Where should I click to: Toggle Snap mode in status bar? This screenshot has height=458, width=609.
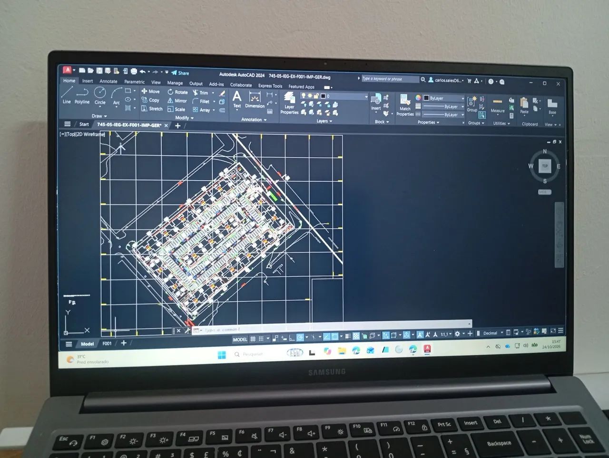point(261,339)
